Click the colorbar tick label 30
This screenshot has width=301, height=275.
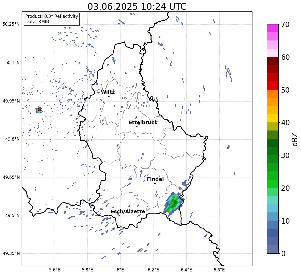285,155
